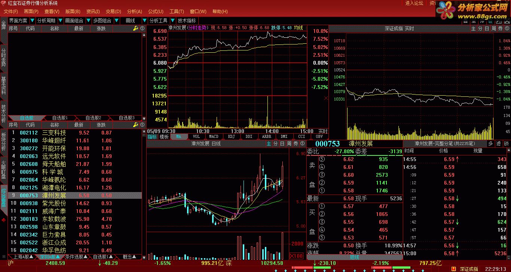Click the 涨跌 column header in lower list
Screen dimensions: 511x272
point(101,125)
